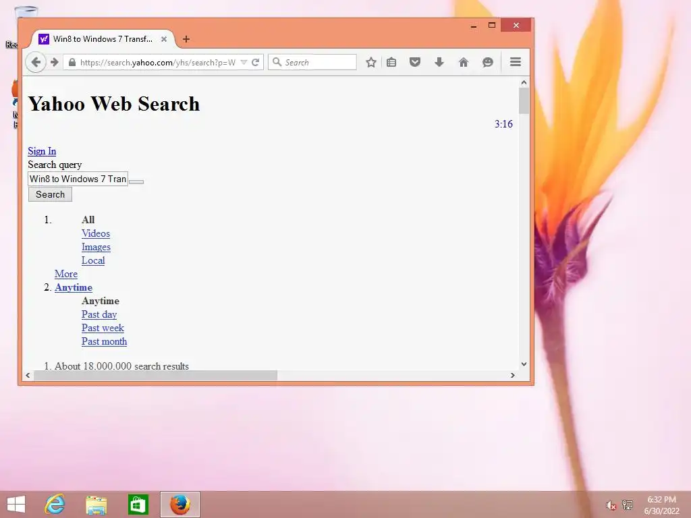
Task: Open Downloads arrow icon
Action: click(x=439, y=62)
